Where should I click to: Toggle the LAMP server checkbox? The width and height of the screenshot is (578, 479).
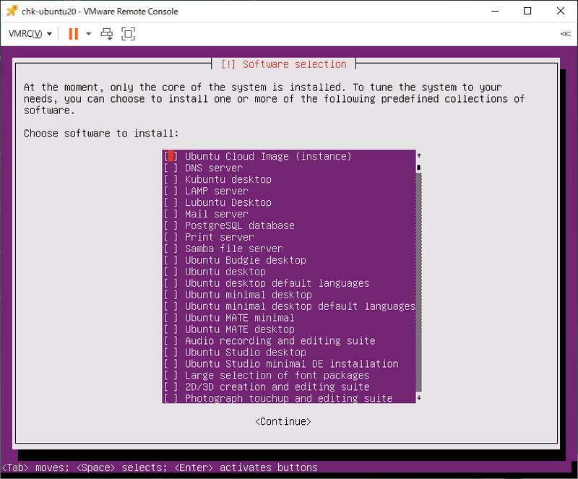tap(171, 191)
